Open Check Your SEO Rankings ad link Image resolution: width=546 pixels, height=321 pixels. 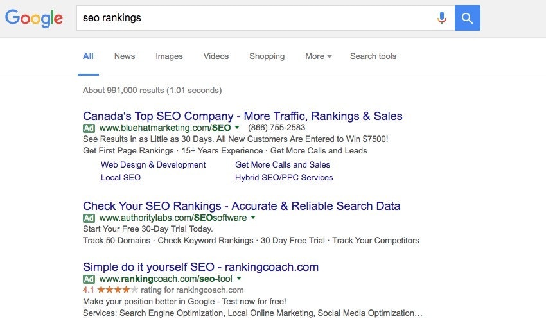(x=242, y=206)
